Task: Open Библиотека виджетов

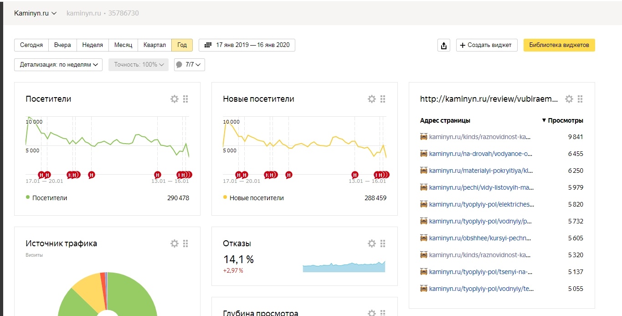Action: click(559, 45)
